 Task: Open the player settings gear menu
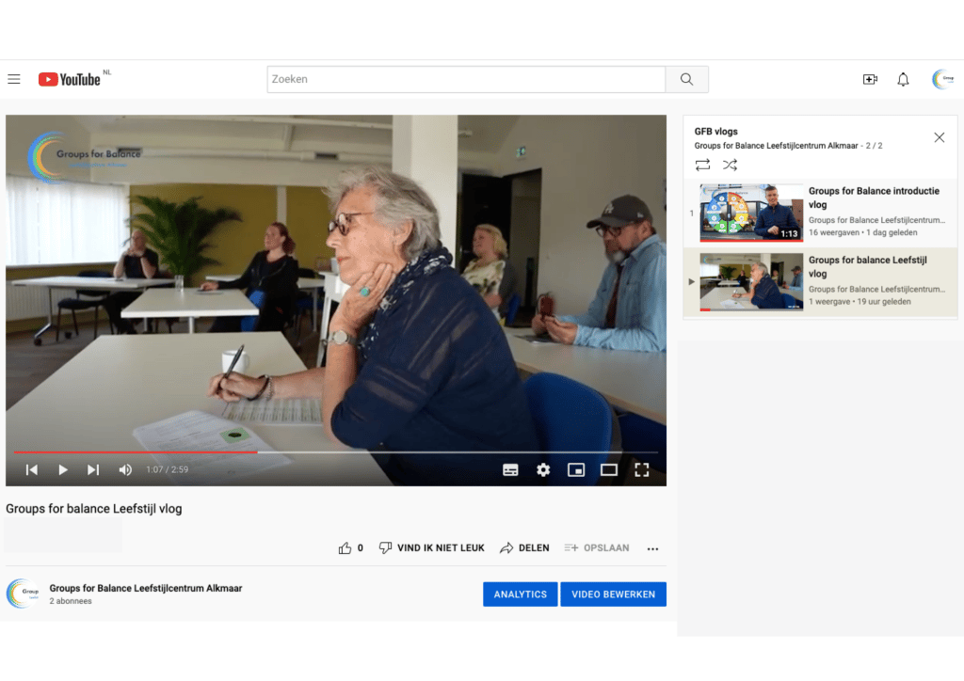coord(543,469)
